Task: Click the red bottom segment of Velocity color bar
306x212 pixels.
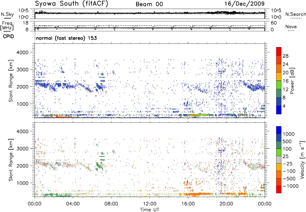Action: tap(279, 189)
